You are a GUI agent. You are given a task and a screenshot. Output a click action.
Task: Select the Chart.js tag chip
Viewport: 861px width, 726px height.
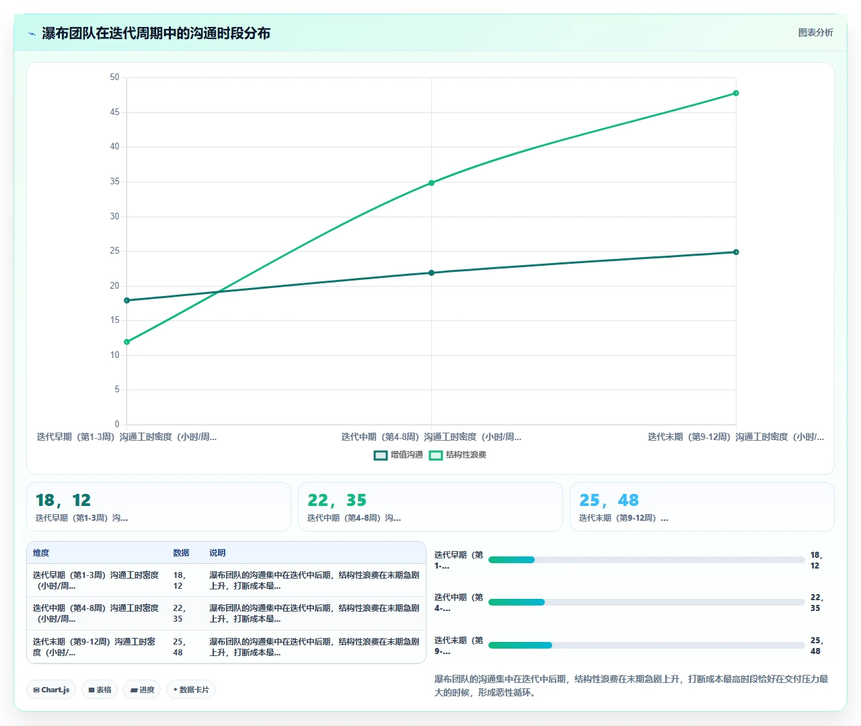[51, 690]
